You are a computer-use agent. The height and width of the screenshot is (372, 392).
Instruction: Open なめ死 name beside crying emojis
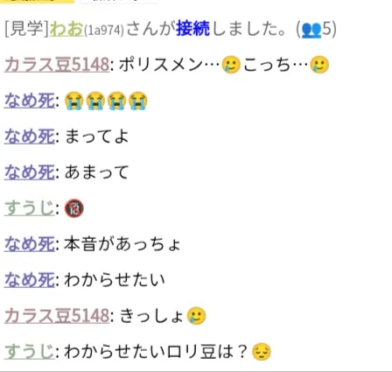click(30, 101)
